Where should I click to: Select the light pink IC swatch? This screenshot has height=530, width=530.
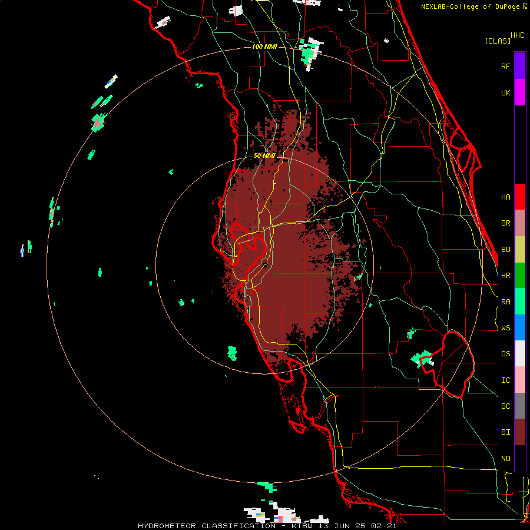coord(520,380)
